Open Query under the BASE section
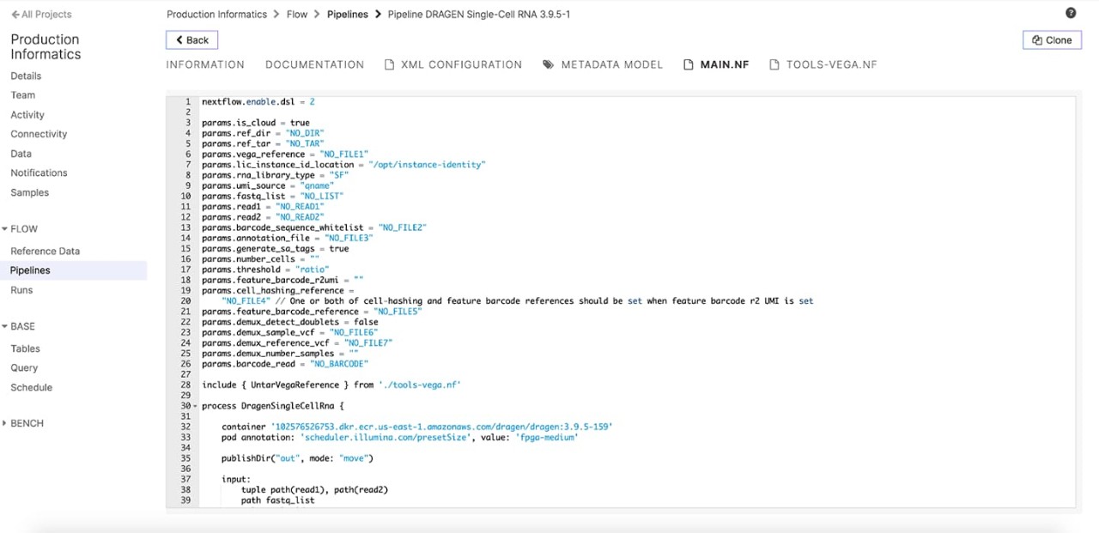 23,367
